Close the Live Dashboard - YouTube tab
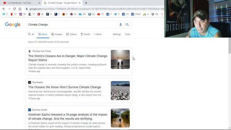Image resolution: width=231 pixels, height=130 pixels. pos(39,3)
